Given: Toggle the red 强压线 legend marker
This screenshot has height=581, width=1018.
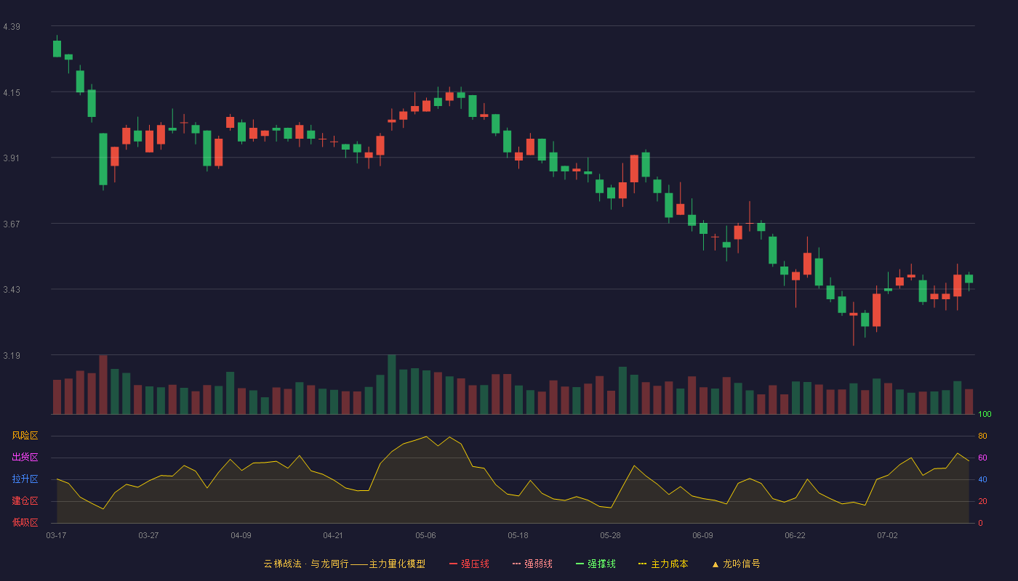Looking at the screenshot, I should click(x=453, y=564).
